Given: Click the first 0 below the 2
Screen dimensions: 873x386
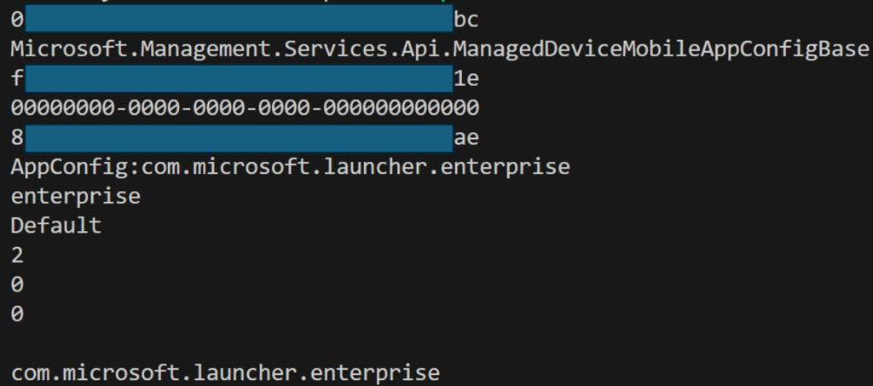Looking at the screenshot, I should (17, 285).
